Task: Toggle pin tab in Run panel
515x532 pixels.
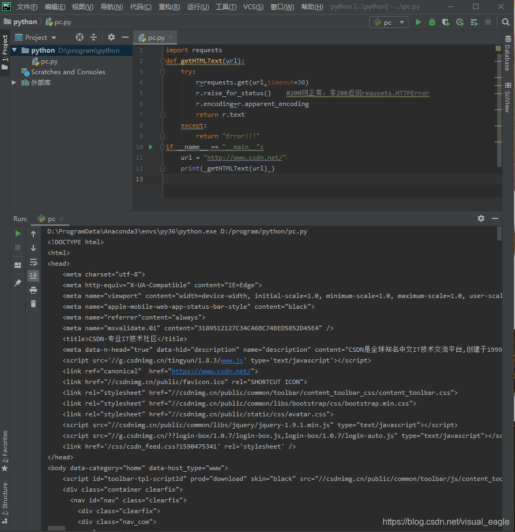Action: [x=18, y=282]
